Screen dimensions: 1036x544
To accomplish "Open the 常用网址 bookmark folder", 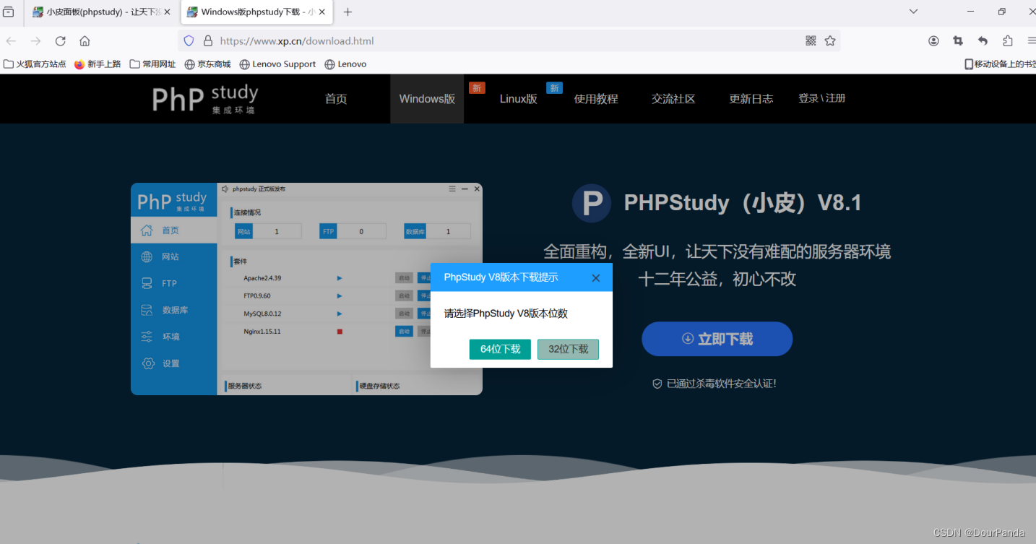I will click(x=152, y=64).
